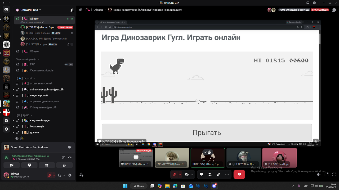Toggle microphone mute in call control bar
This screenshot has height=190, width=339.
pyautogui.click(x=175, y=174)
